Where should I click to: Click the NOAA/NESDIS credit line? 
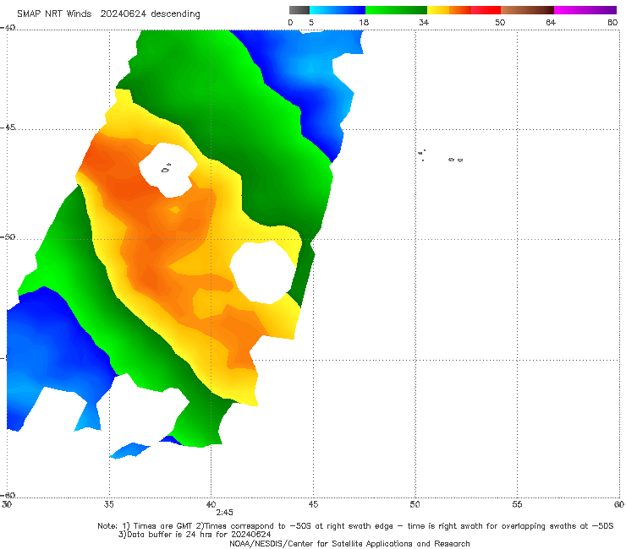[x=349, y=543]
